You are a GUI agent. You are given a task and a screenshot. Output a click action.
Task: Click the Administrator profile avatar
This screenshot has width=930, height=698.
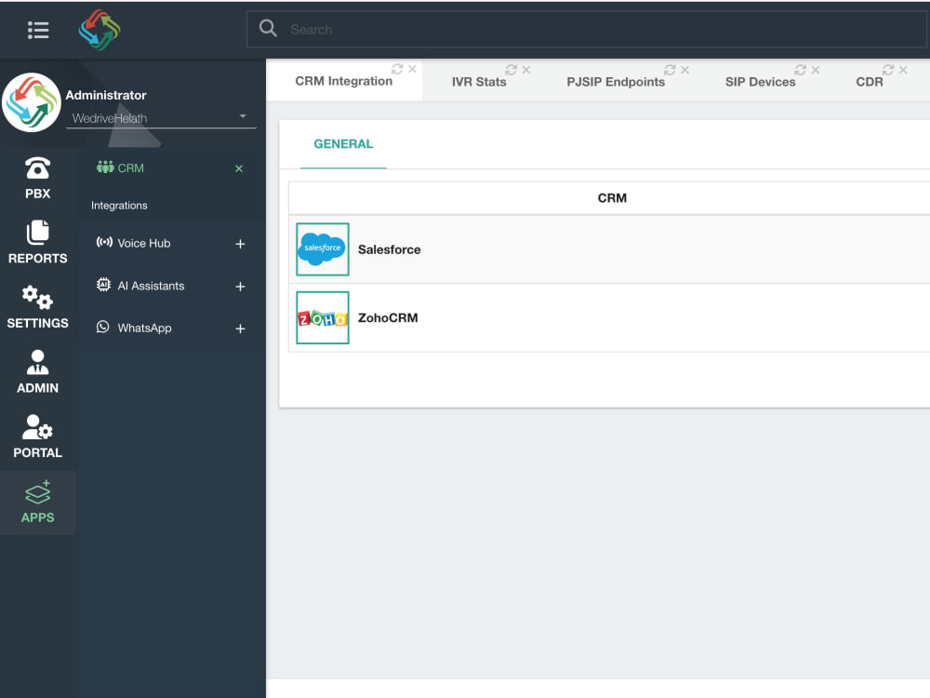pyautogui.click(x=32, y=102)
